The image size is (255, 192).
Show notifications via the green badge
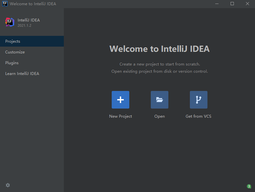[x=249, y=186]
